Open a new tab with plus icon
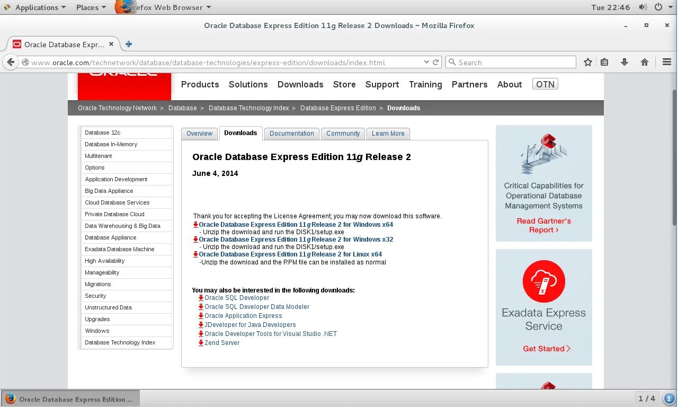This screenshot has height=407, width=678. tap(129, 44)
